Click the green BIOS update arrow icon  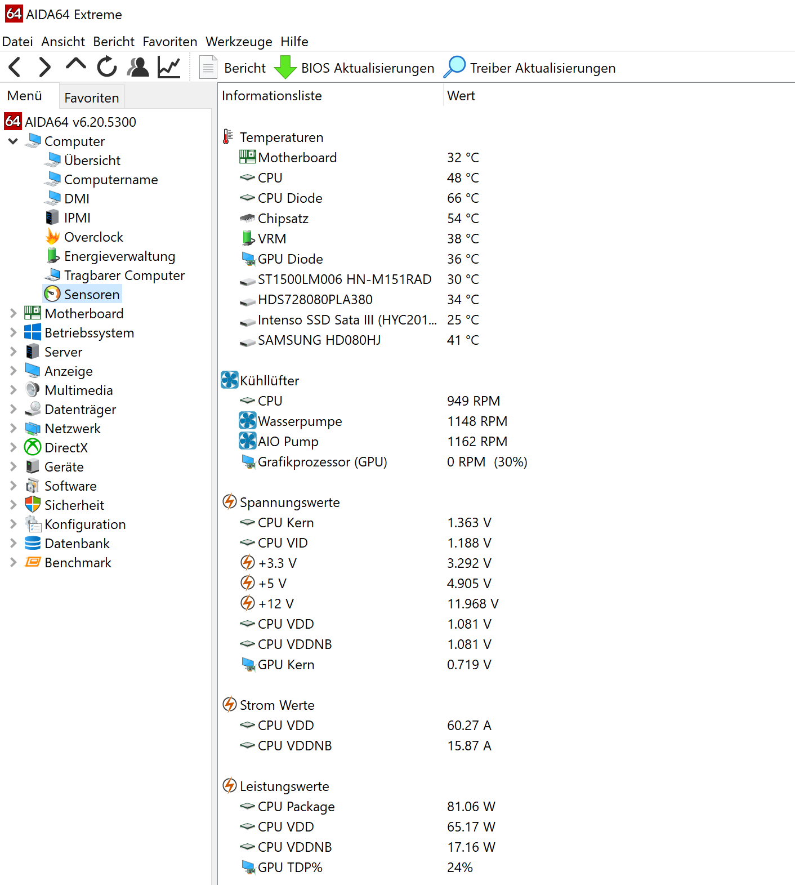pyautogui.click(x=285, y=67)
